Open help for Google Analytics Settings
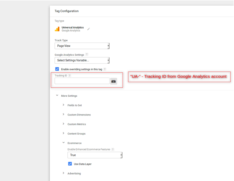Viewport: 234px width, 181px height. point(87,55)
